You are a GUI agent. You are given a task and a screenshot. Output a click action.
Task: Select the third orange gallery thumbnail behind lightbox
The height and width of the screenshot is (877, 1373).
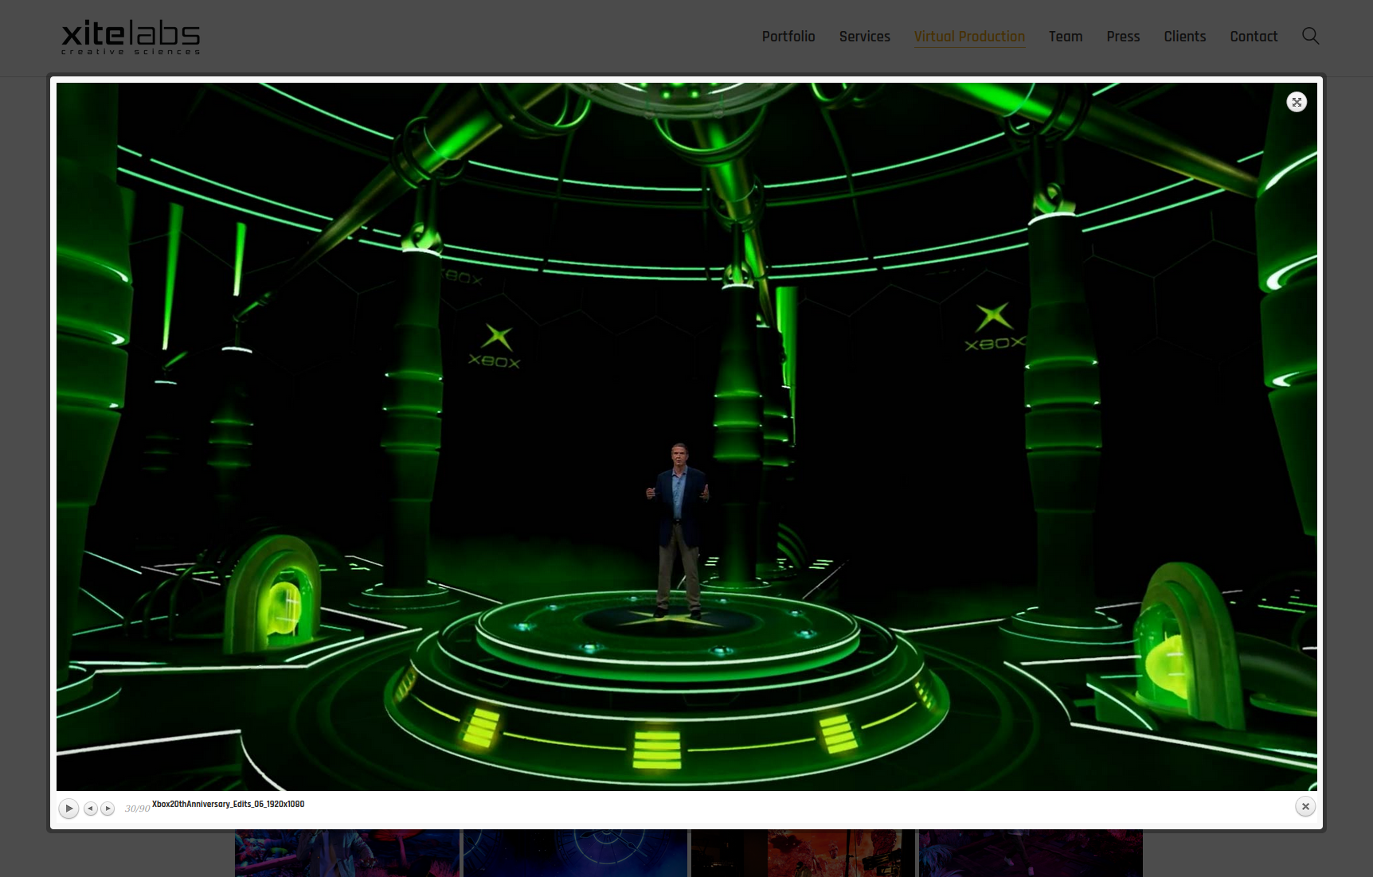point(803,853)
